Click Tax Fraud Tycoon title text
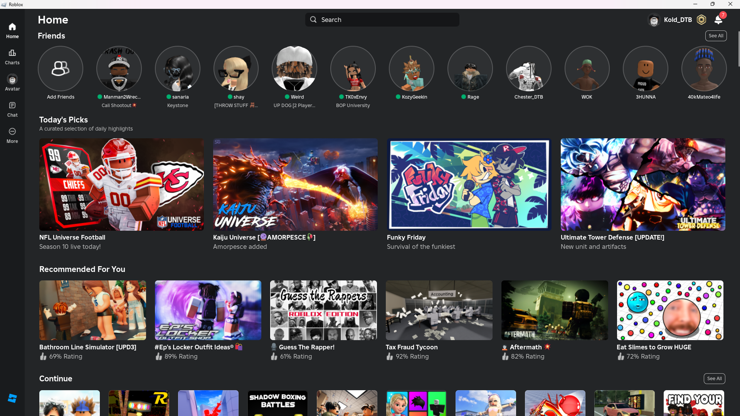The image size is (740, 416). coord(412,347)
